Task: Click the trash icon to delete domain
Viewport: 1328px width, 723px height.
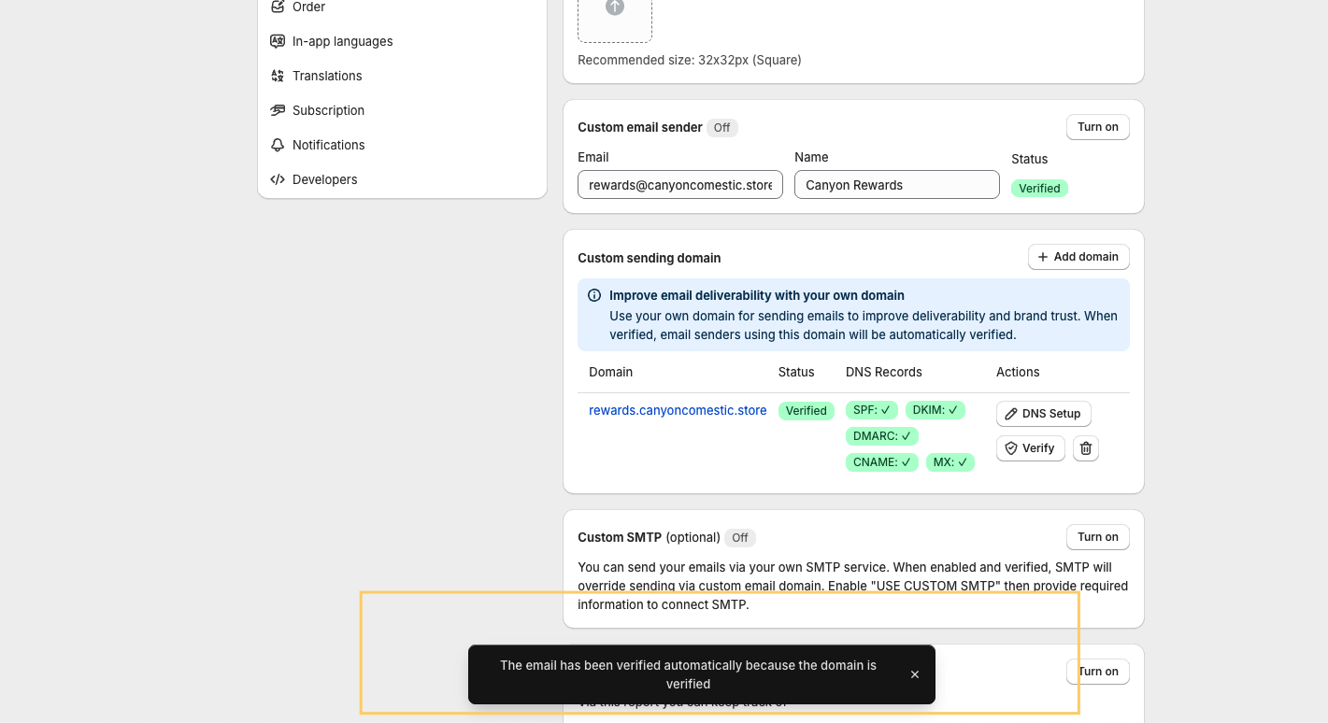Action: 1085,448
